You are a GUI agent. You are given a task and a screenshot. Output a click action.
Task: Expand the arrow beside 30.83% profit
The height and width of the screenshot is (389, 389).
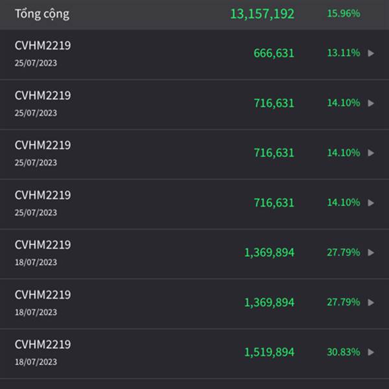371,352
